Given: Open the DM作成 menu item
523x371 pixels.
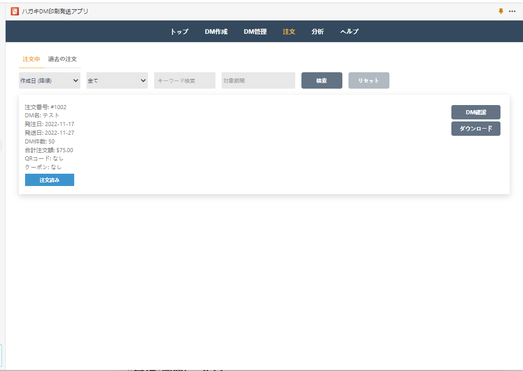Looking at the screenshot, I should coord(216,32).
